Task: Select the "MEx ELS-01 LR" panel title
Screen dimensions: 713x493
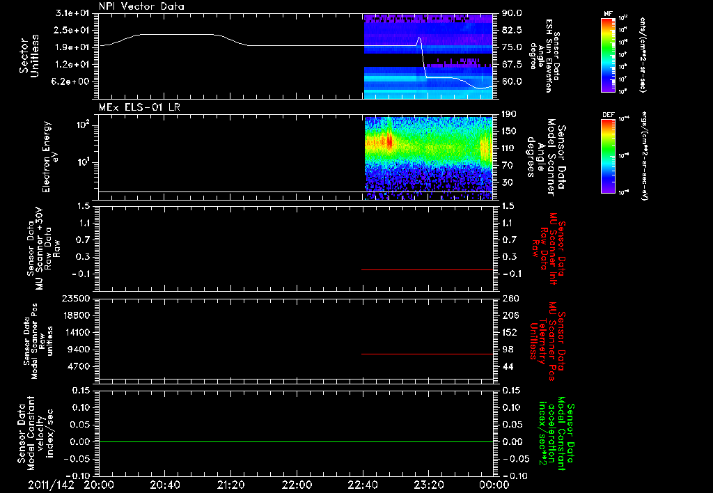Action: [139, 107]
